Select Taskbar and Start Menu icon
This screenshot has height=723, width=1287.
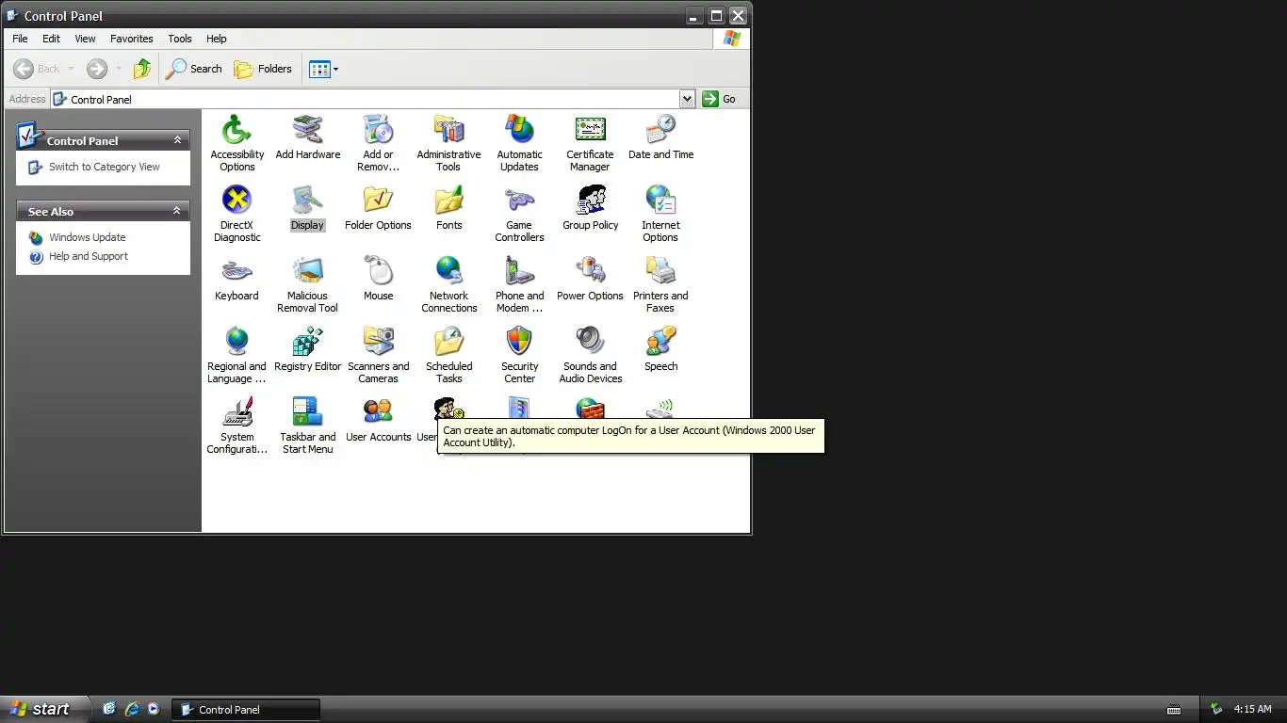(307, 411)
